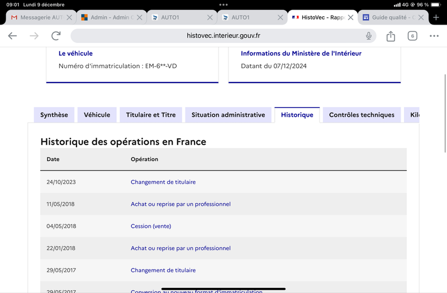This screenshot has height=293, width=447.
Task: Click the page vertical scrollbar
Action: tap(445, 113)
